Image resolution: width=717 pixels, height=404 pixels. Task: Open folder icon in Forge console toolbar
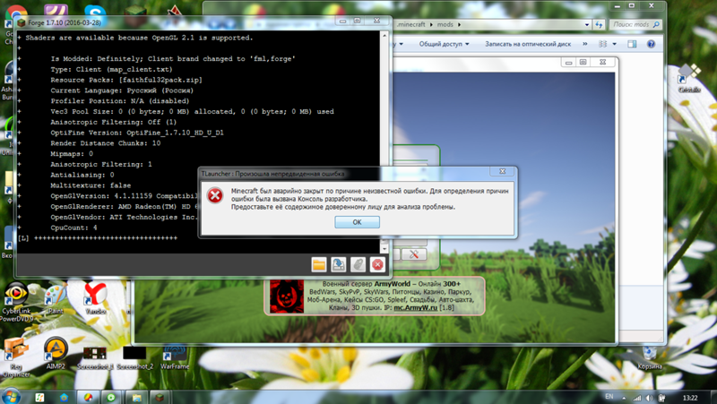point(319,264)
